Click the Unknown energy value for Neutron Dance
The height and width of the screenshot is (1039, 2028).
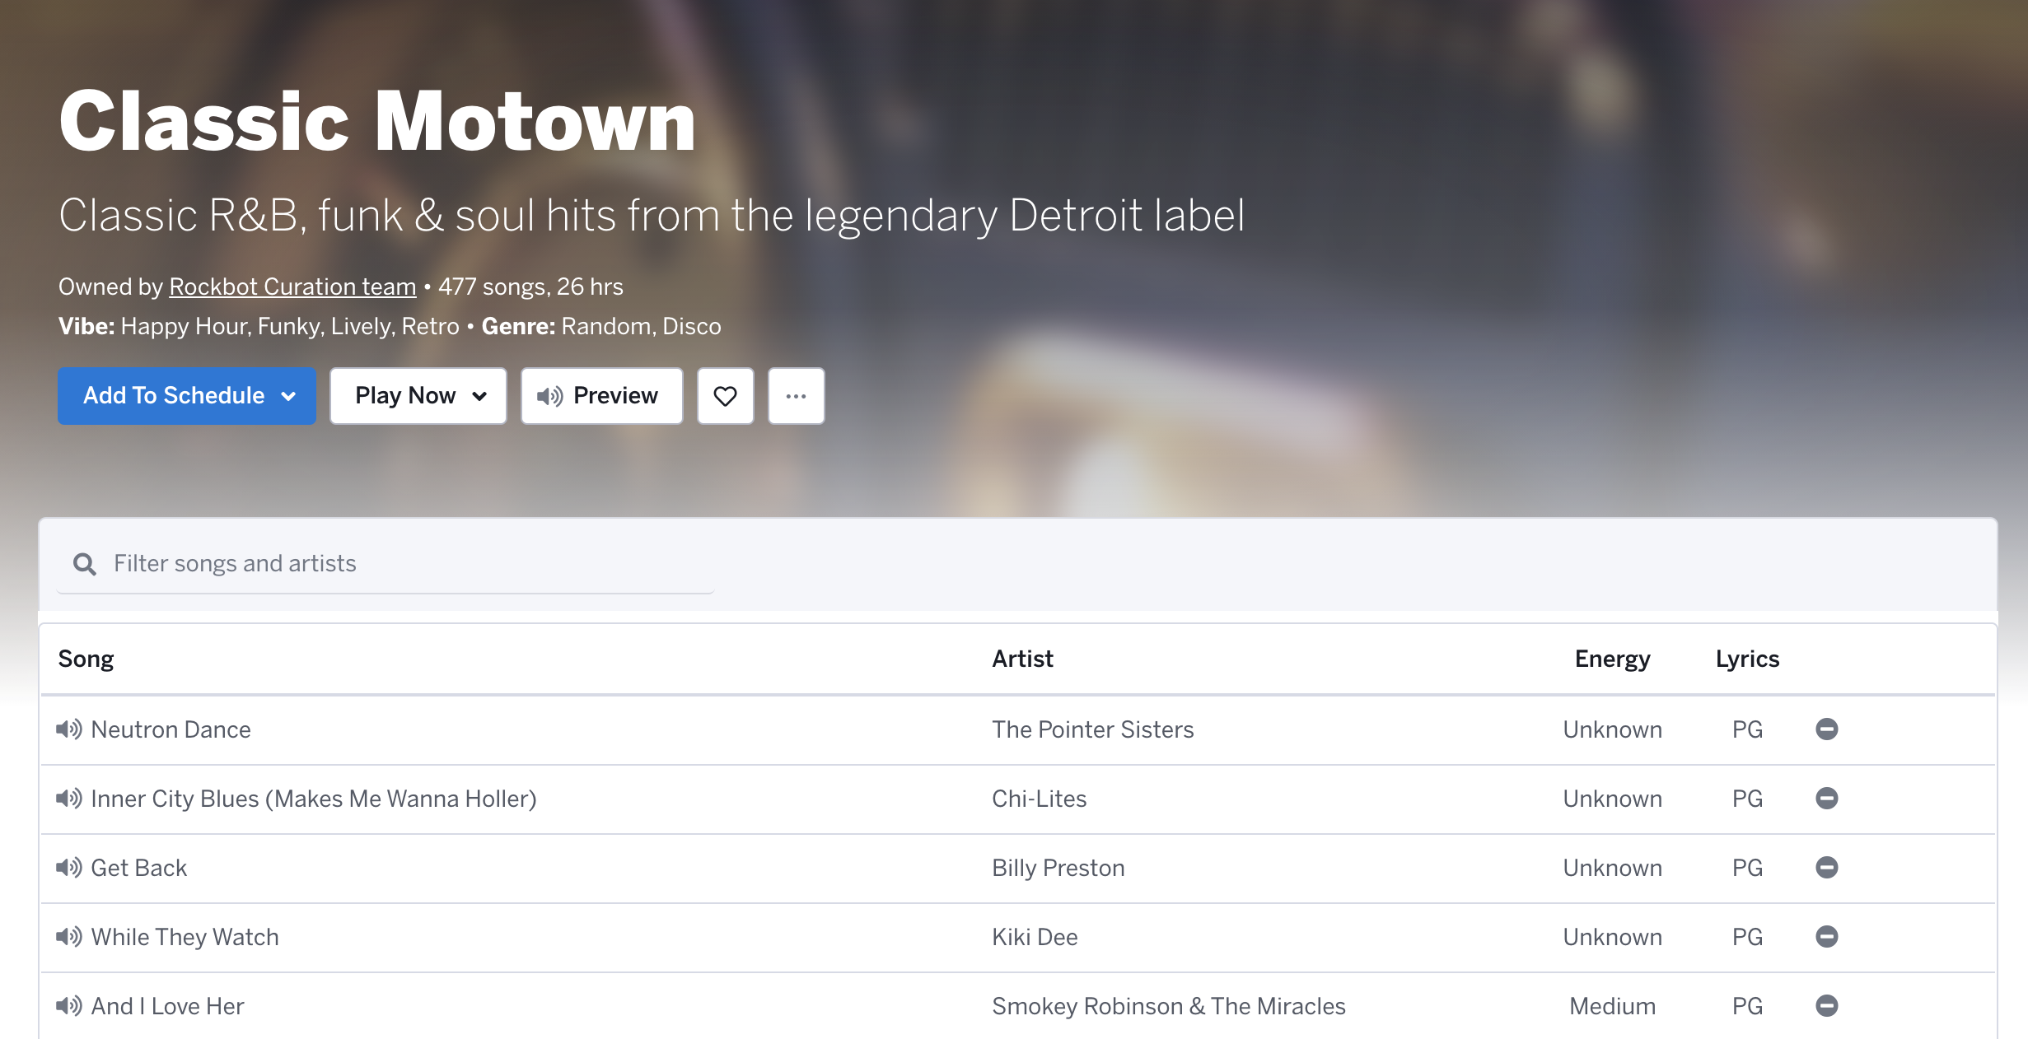[x=1613, y=729]
